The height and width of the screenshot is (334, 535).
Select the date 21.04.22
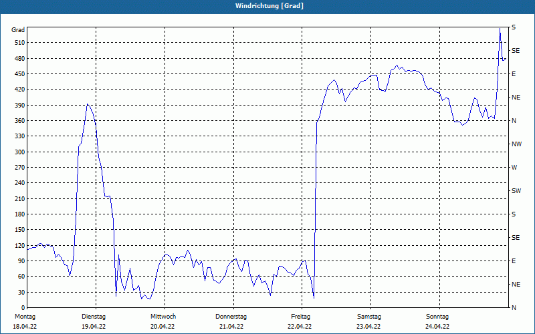(x=231, y=327)
